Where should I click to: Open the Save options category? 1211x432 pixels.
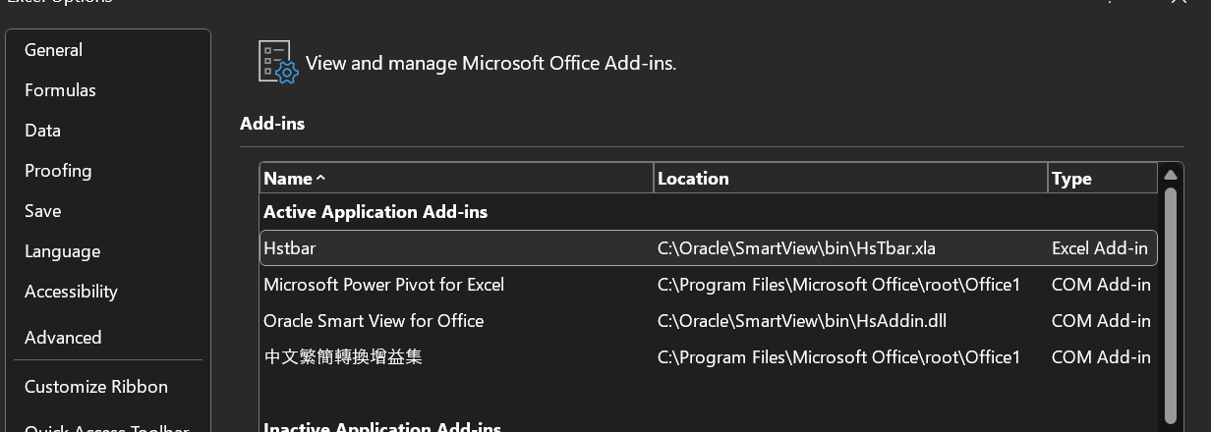pos(43,211)
